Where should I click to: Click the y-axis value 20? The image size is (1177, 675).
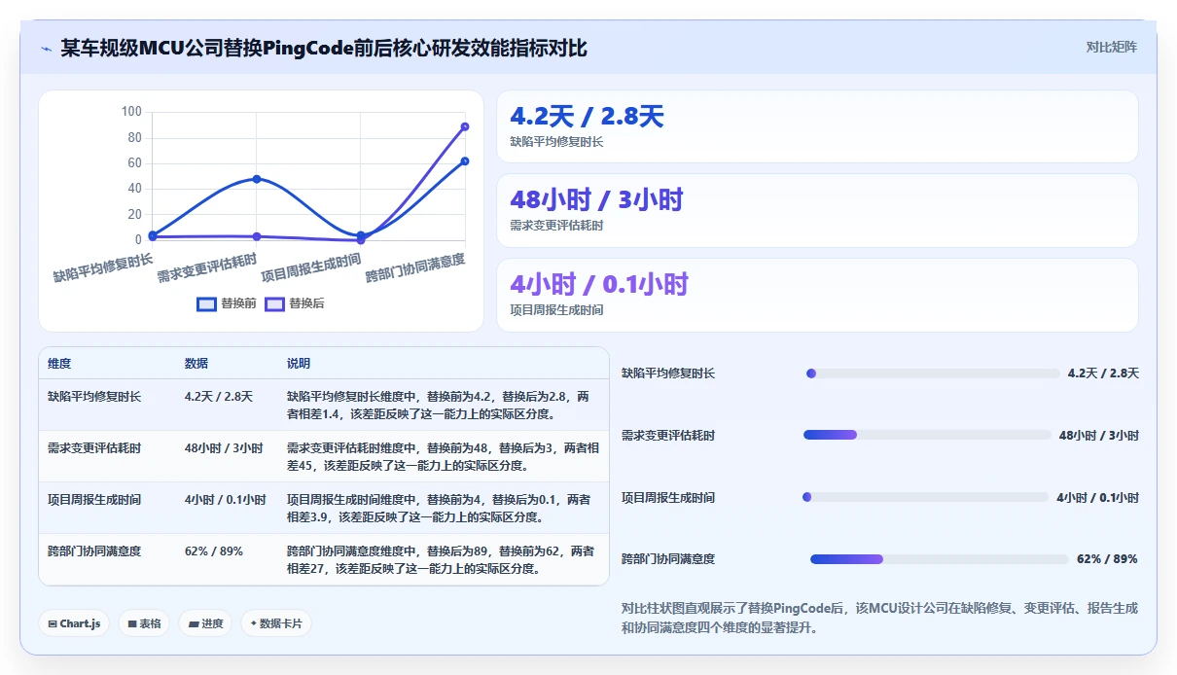point(135,214)
